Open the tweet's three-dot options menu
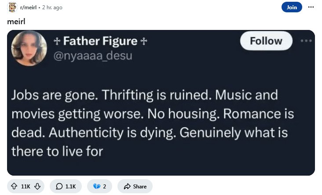The height and width of the screenshot is (195, 322). coord(306,41)
